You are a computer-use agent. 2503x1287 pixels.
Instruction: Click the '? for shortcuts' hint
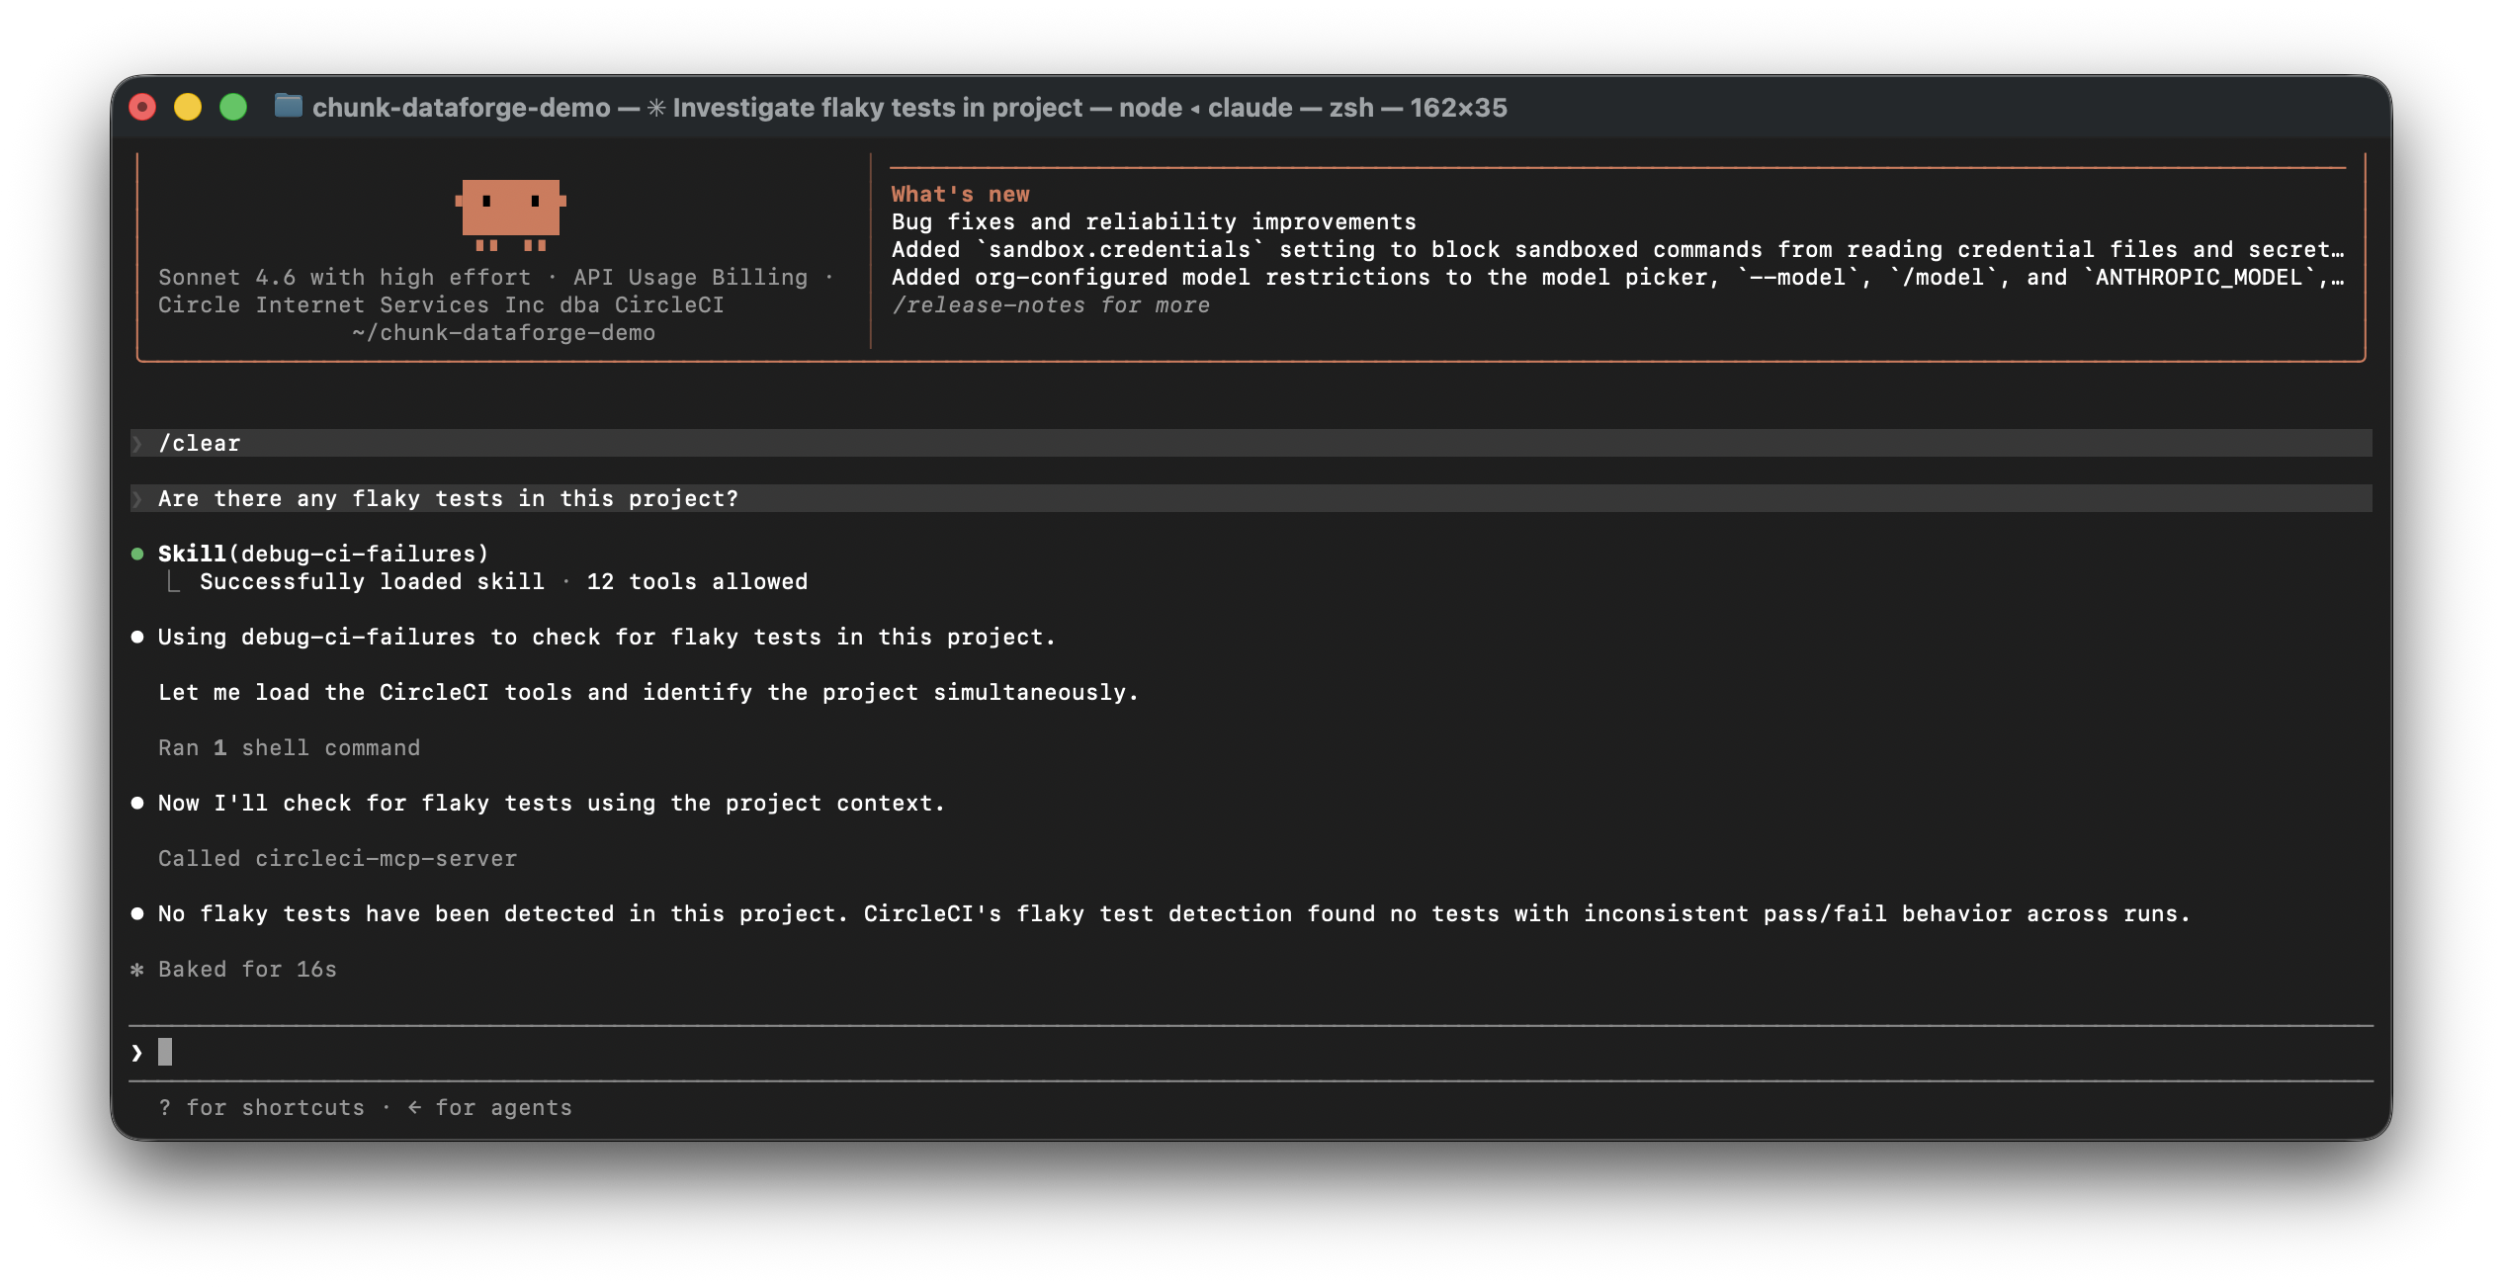coord(261,1108)
